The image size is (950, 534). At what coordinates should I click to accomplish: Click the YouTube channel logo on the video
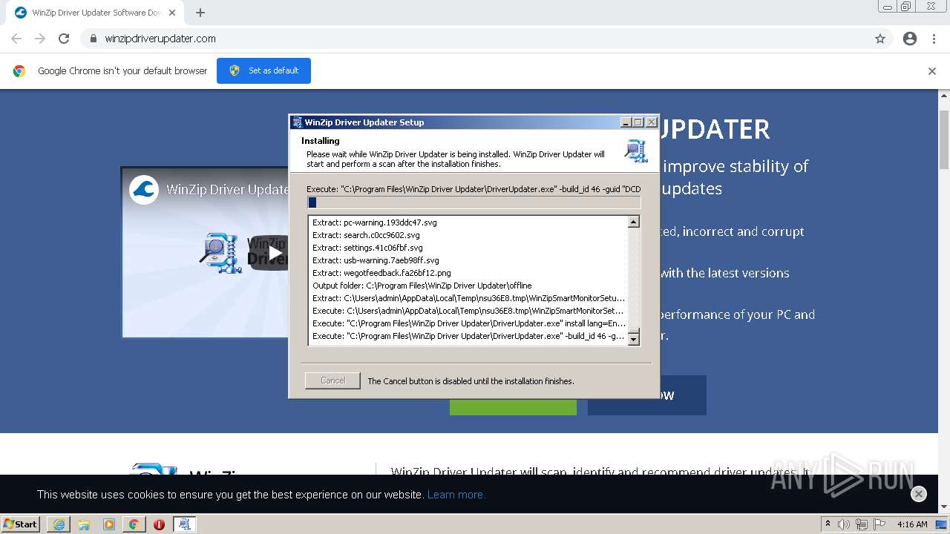point(144,189)
